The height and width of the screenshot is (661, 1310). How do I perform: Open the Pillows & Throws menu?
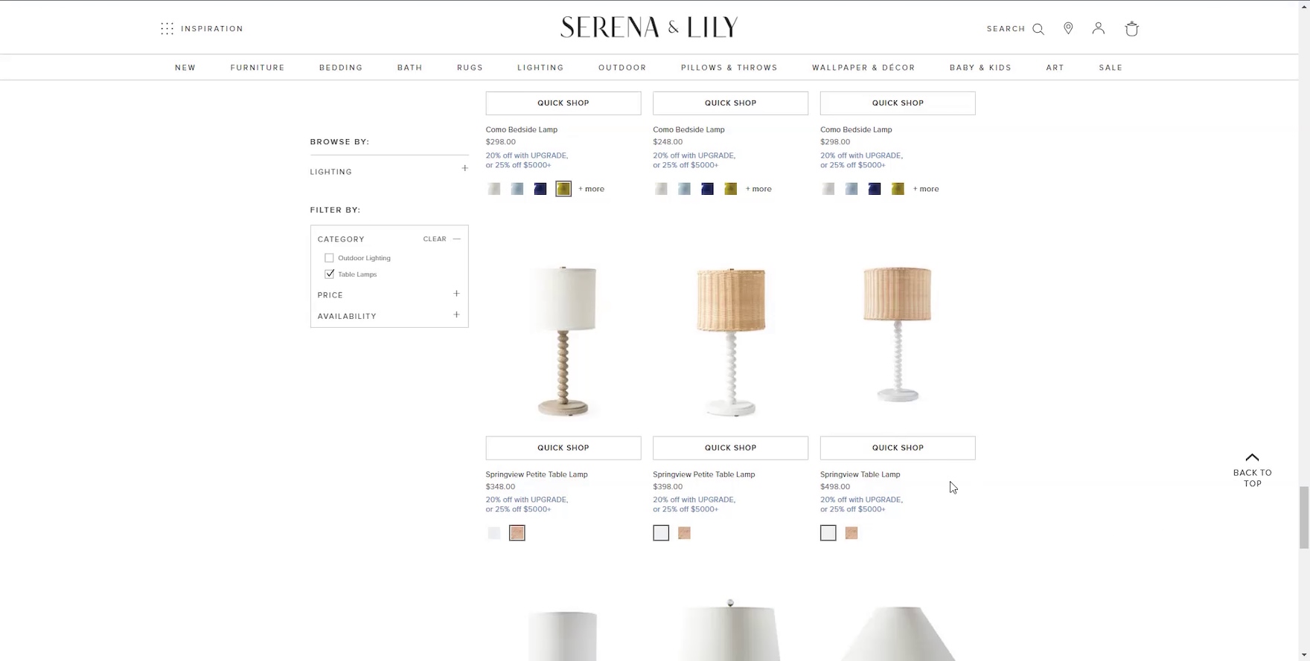coord(729,68)
